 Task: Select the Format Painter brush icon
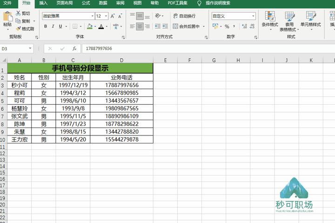[x=19, y=28]
